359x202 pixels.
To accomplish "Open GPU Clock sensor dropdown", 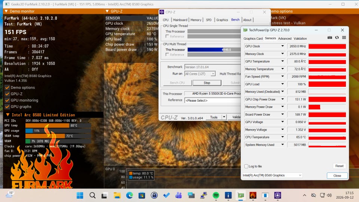I will (283, 46).
